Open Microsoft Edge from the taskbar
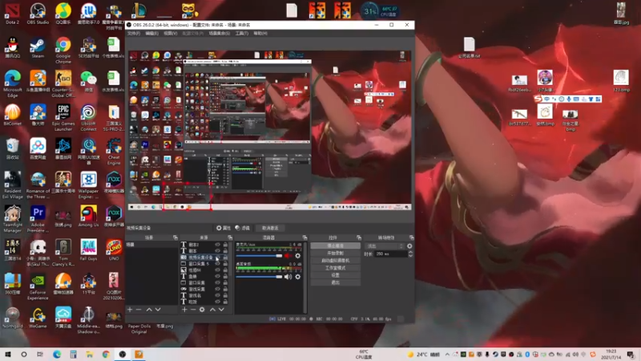The width and height of the screenshot is (641, 361). [x=57, y=355]
